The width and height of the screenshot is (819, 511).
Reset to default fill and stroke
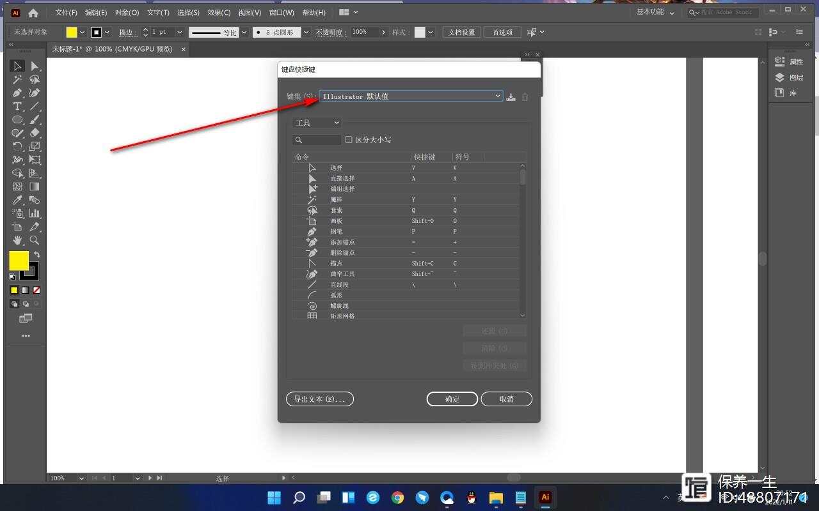pyautogui.click(x=12, y=277)
